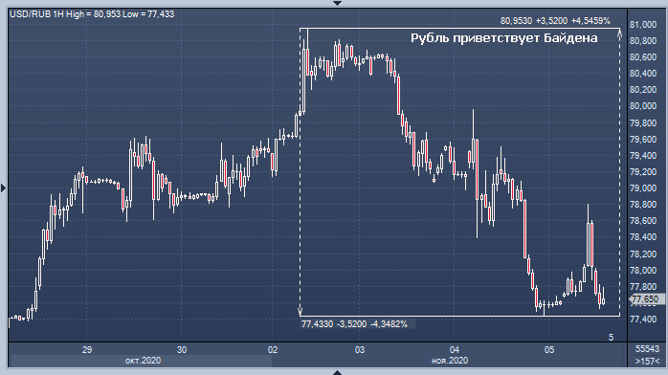Click the 81,000 price axis label
Viewport: 668px width, 375px height.
point(643,25)
